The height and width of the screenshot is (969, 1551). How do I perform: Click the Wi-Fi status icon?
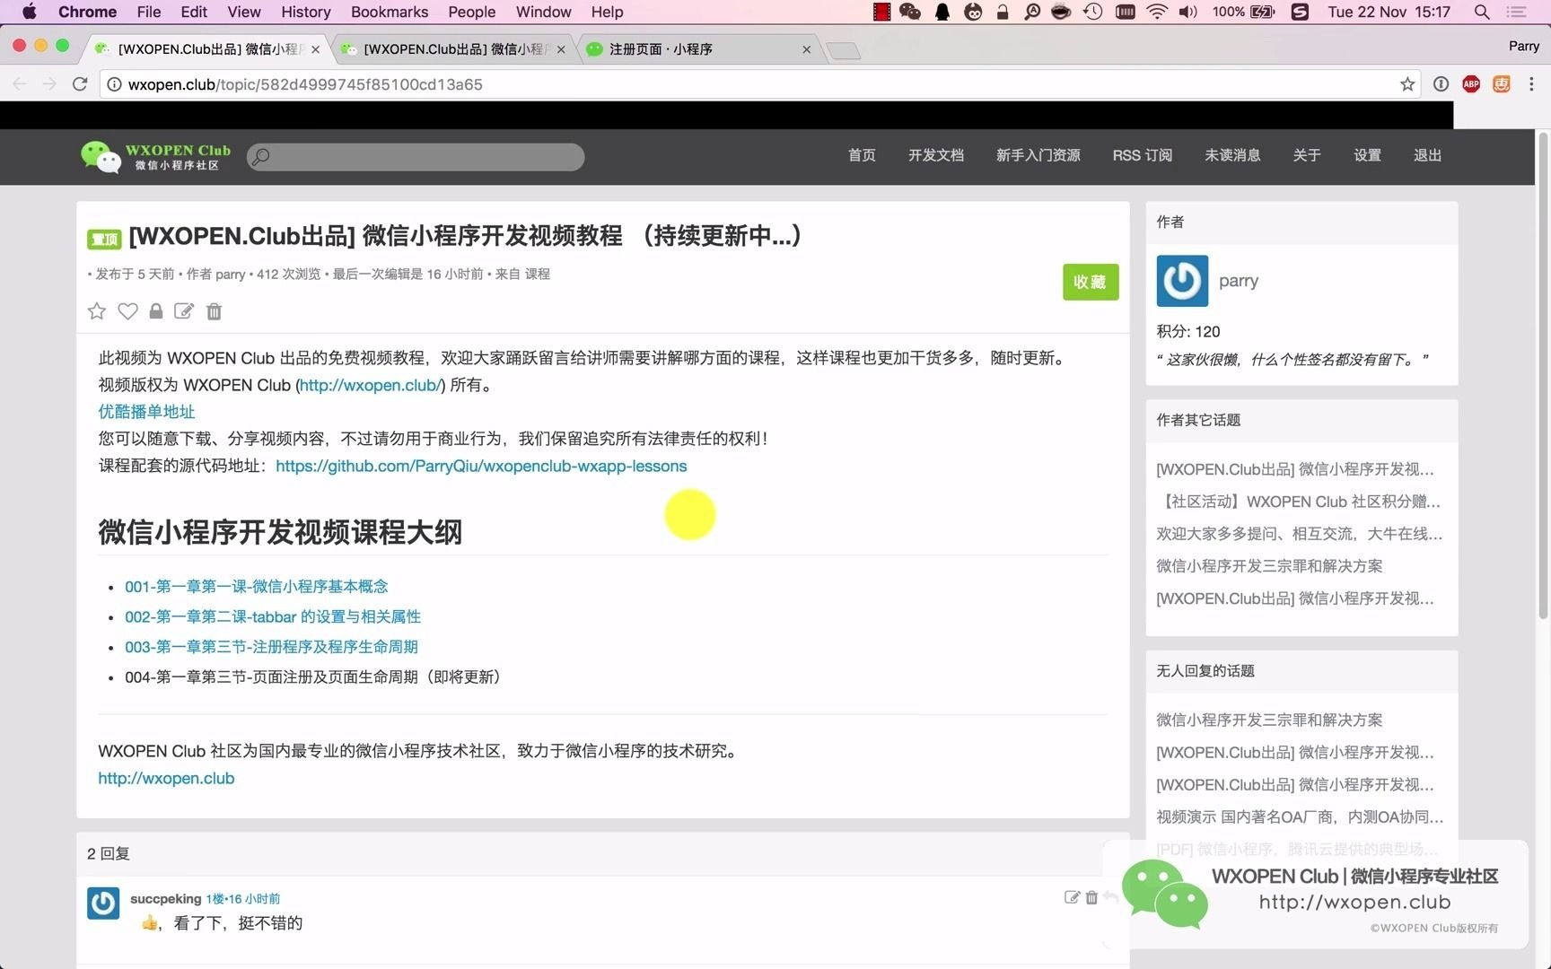point(1157,12)
